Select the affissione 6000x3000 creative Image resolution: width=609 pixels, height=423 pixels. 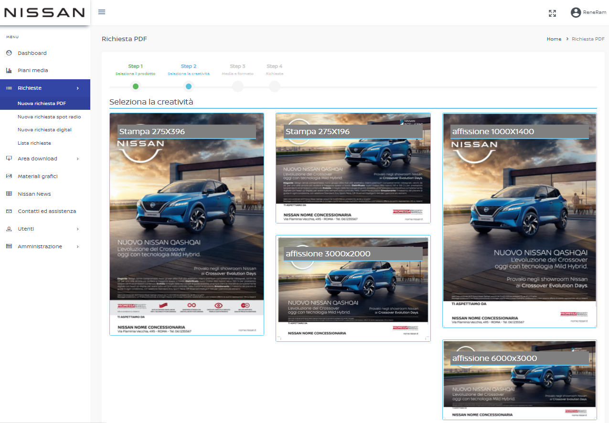tap(520, 380)
